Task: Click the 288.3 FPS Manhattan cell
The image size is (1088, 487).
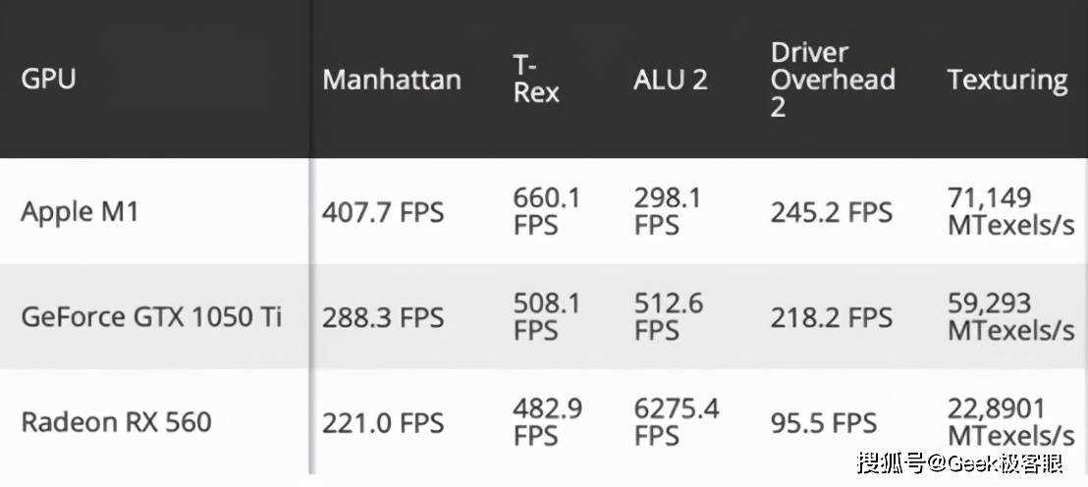Action: 383,317
